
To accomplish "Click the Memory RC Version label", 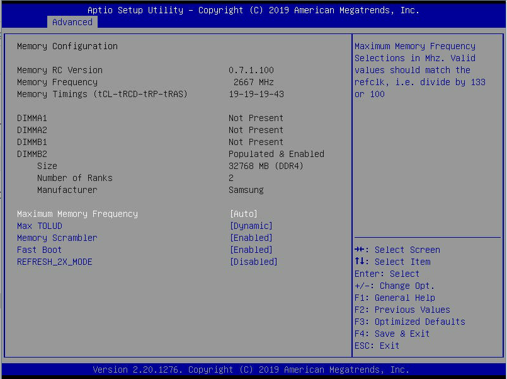I will [60, 70].
